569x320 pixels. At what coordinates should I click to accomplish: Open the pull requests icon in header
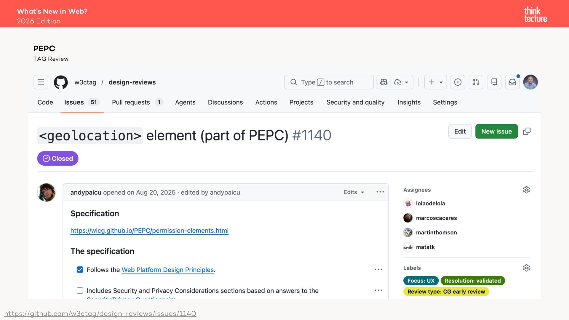point(476,82)
